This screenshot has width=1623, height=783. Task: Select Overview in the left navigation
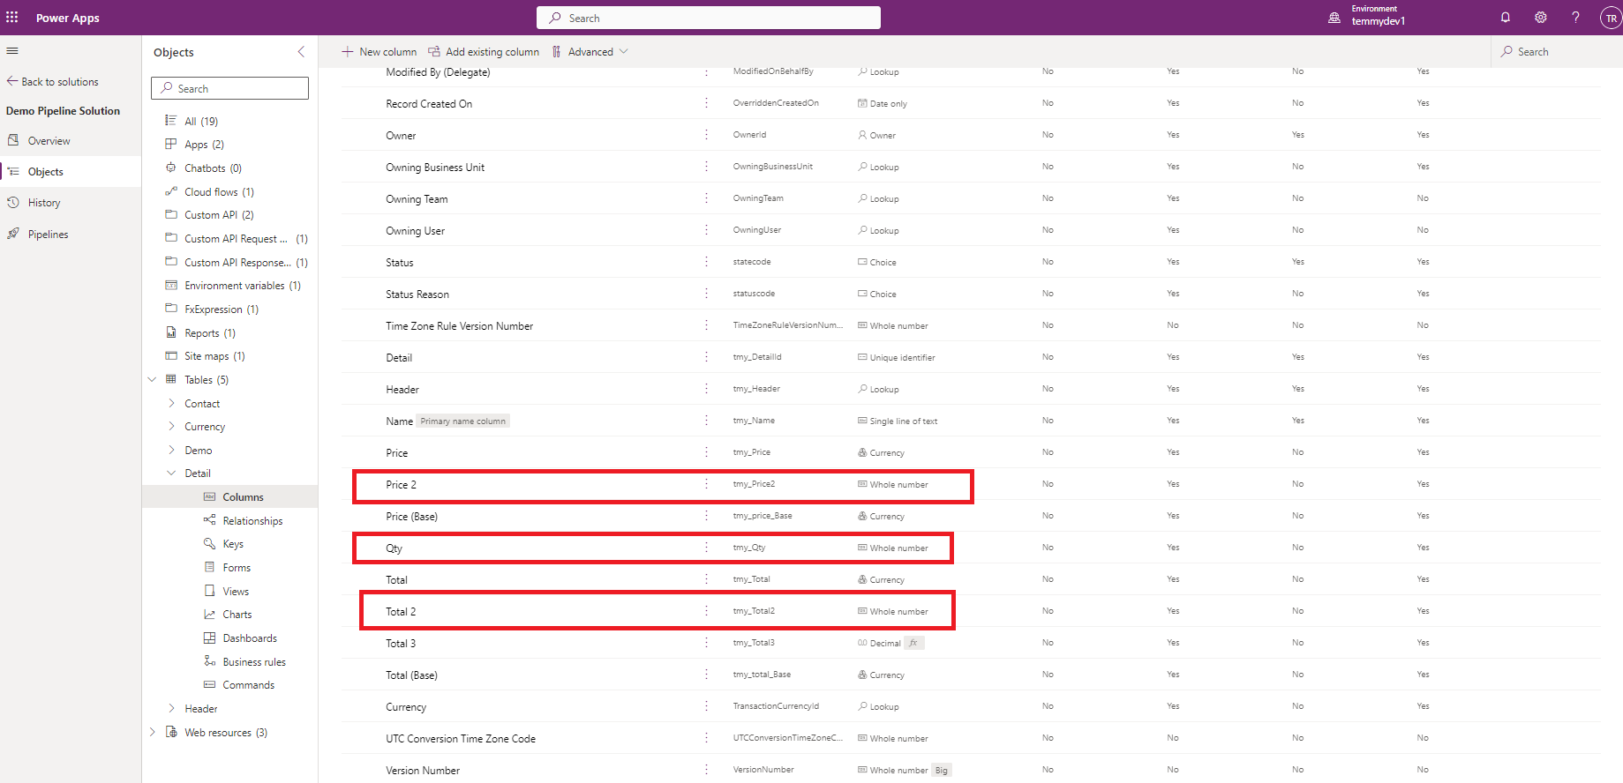(71, 140)
